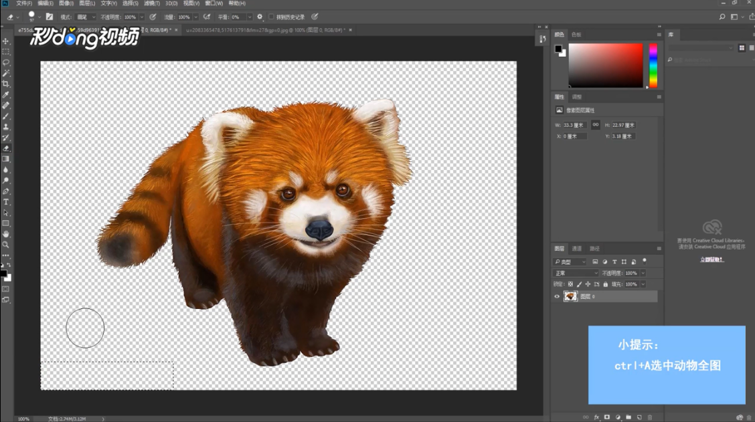
Task: Select the Lasso tool
Action: click(x=6, y=62)
